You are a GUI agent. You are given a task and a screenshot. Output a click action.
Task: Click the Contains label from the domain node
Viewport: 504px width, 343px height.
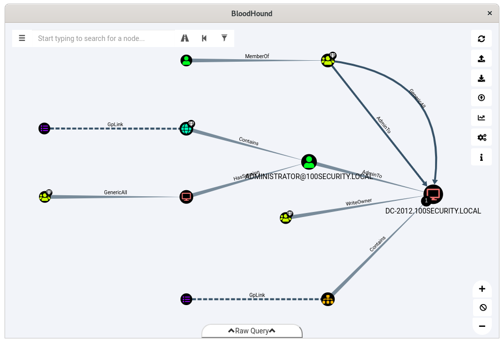coord(248,141)
